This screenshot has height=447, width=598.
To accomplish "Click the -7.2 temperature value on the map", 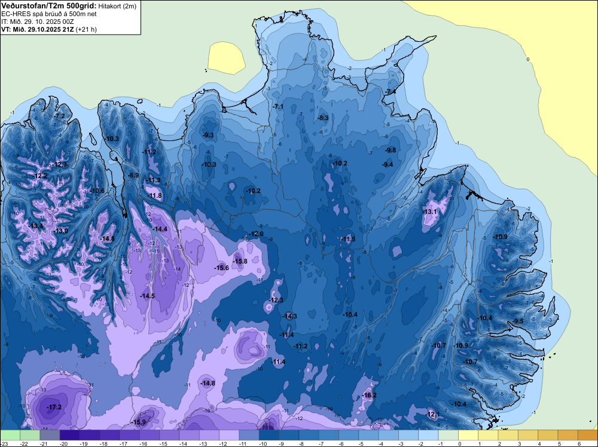I will point(59,116).
